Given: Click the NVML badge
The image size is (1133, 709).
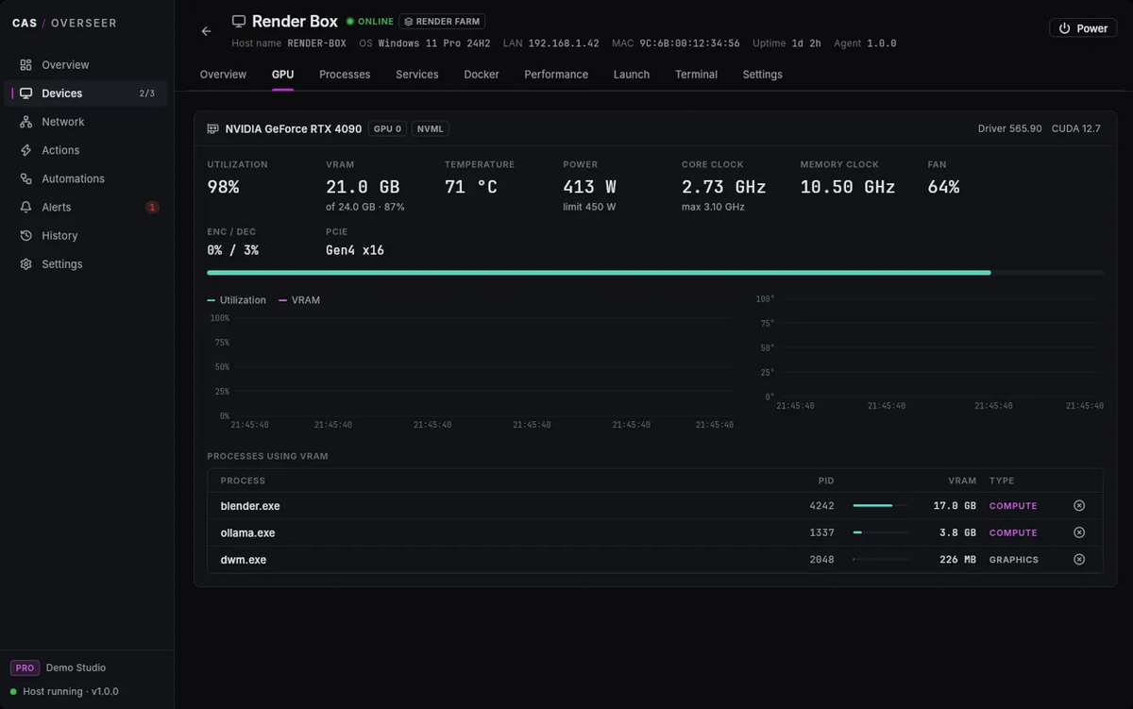Looking at the screenshot, I should [431, 128].
